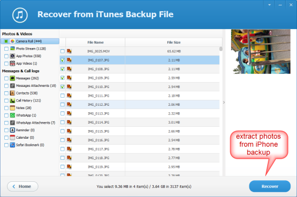Open the title bar dropdown arrow menu
297x197 pixels.
coord(269,5)
